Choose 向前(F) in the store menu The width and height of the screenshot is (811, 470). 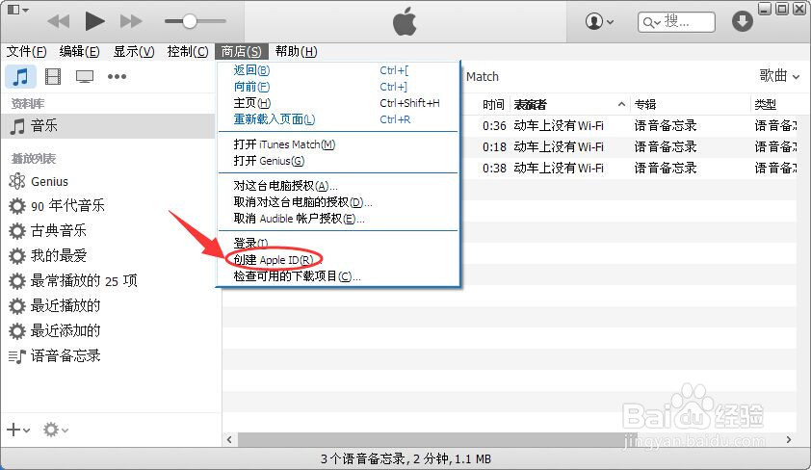point(338,87)
